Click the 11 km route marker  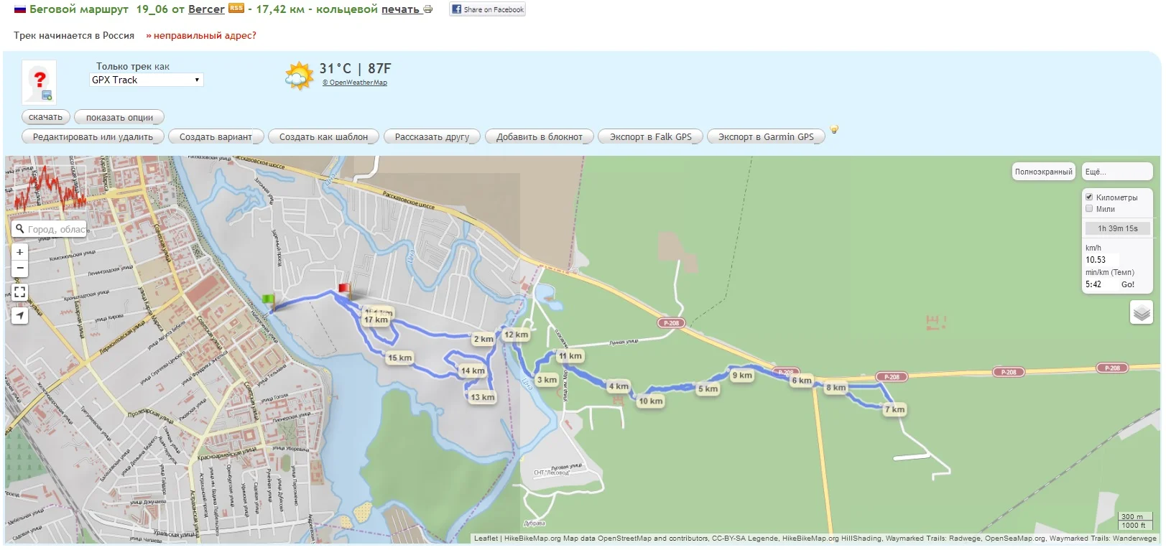[x=570, y=355]
